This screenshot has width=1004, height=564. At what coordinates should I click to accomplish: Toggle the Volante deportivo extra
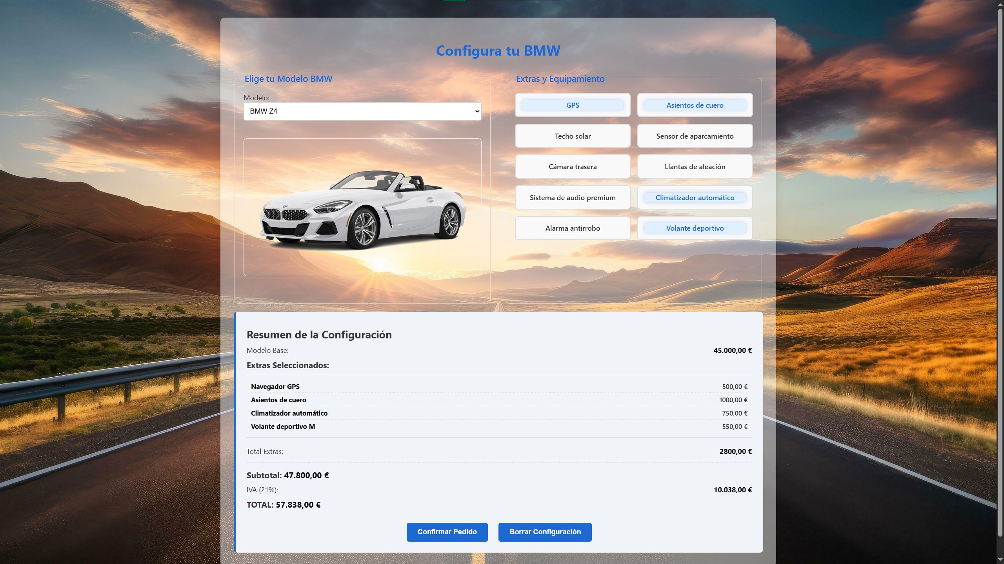tap(695, 228)
